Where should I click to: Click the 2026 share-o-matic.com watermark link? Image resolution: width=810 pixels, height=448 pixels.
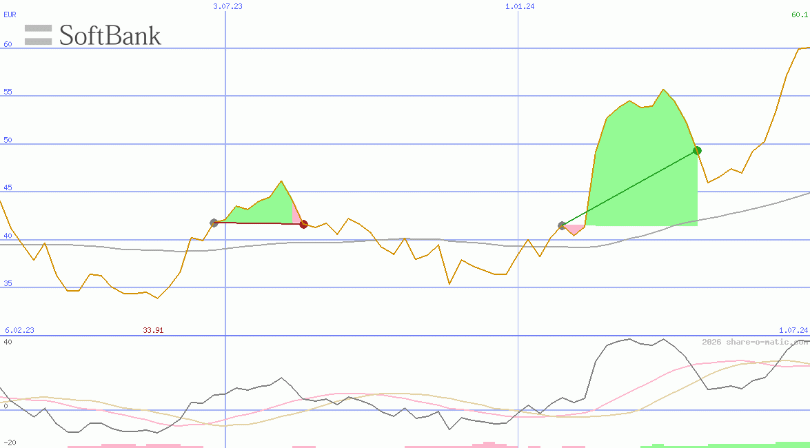pyautogui.click(x=754, y=341)
